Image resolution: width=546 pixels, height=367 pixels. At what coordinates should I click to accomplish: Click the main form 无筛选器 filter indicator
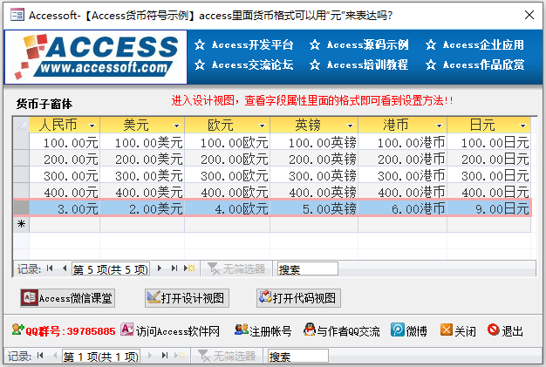[227, 356]
